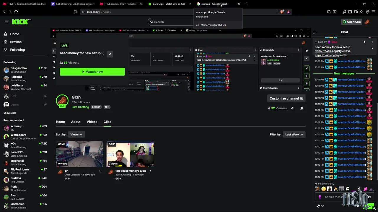Screen dimensions: 378x212
Task: Open Customize channel link
Action: point(286,98)
